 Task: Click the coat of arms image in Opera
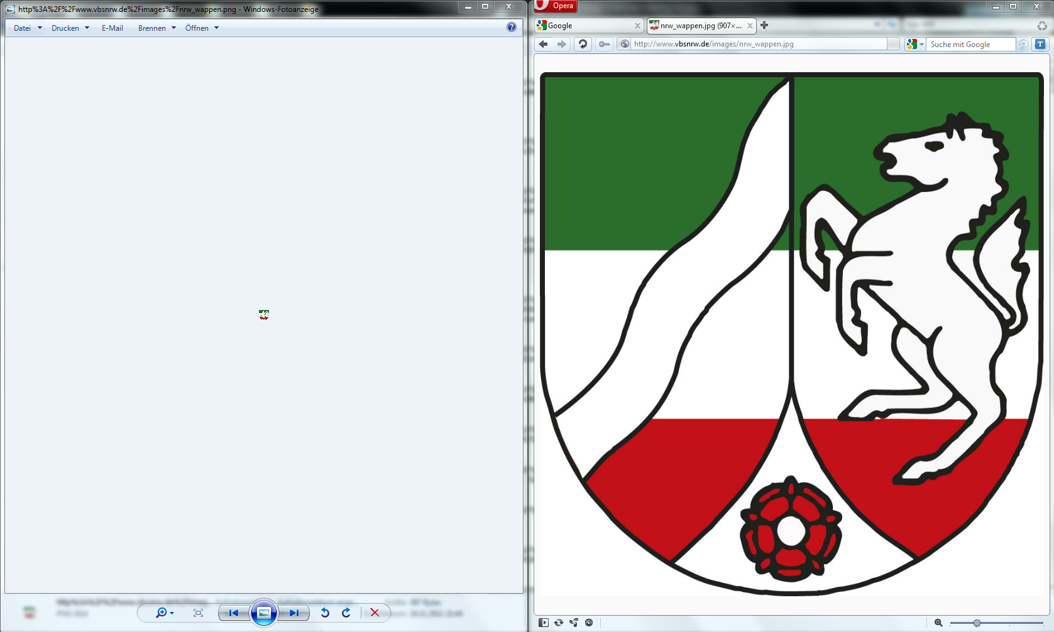(791, 333)
